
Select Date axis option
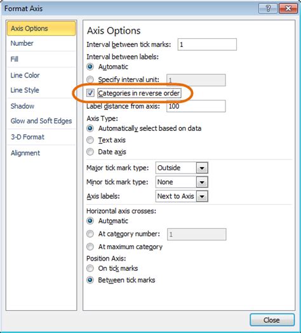click(x=90, y=152)
